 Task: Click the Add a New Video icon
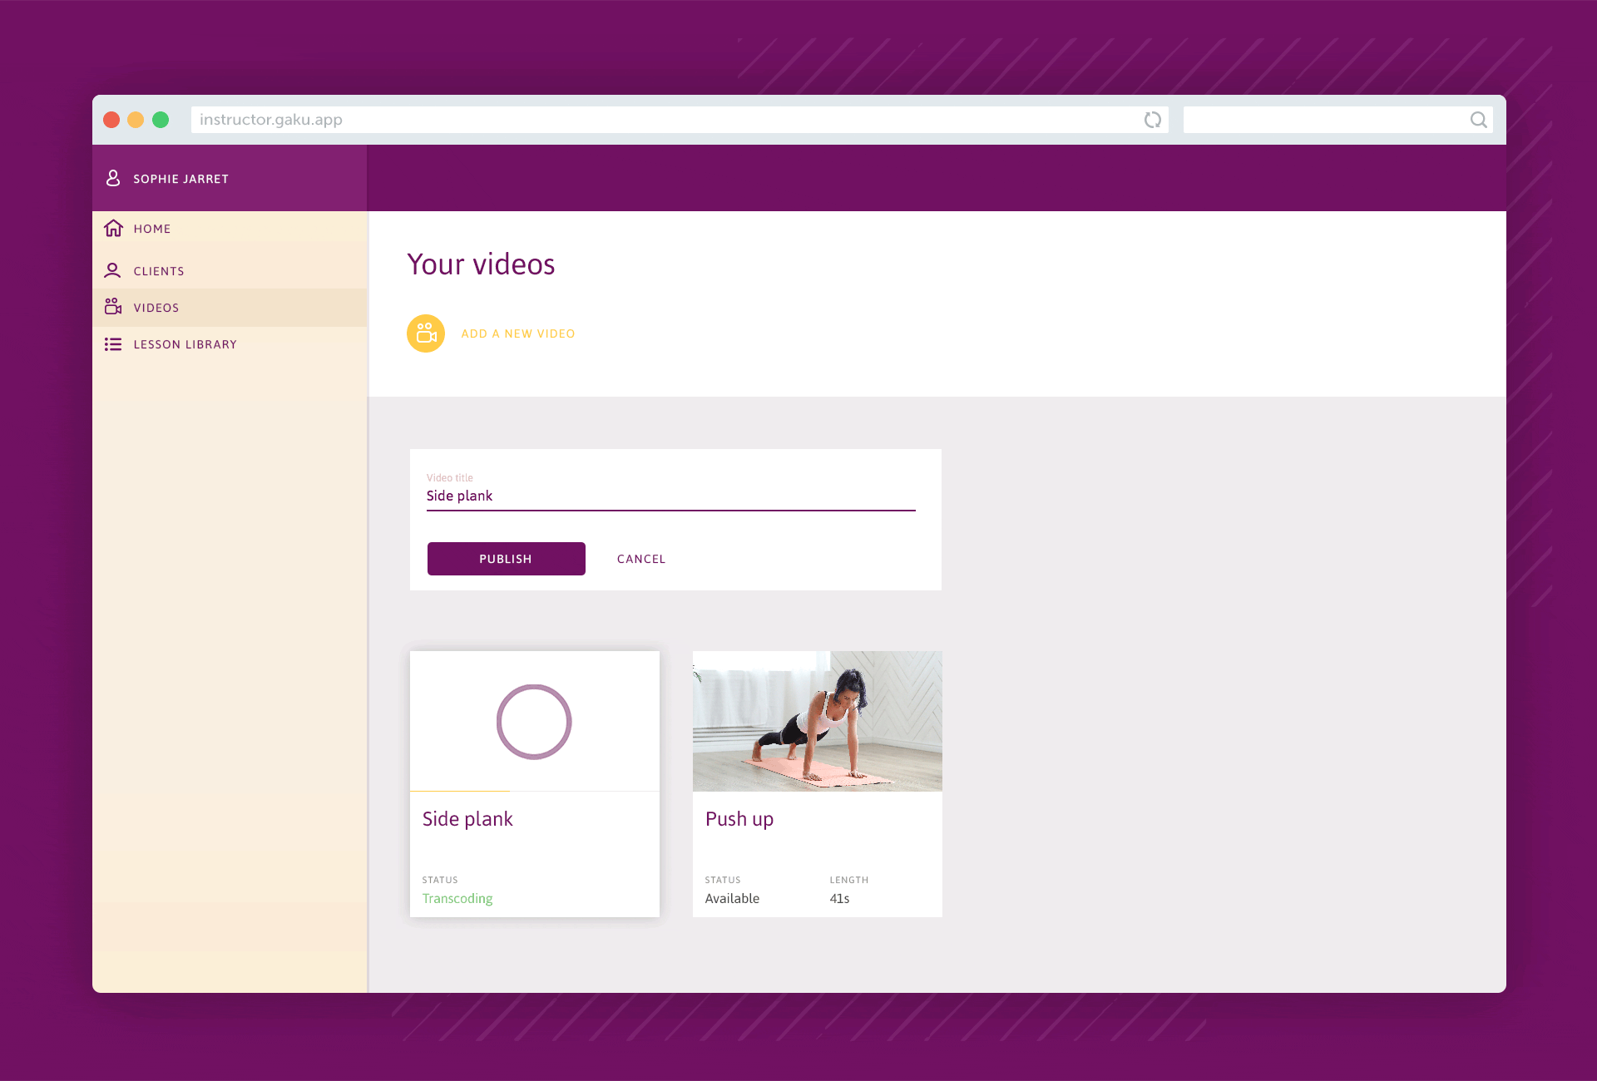coord(426,334)
